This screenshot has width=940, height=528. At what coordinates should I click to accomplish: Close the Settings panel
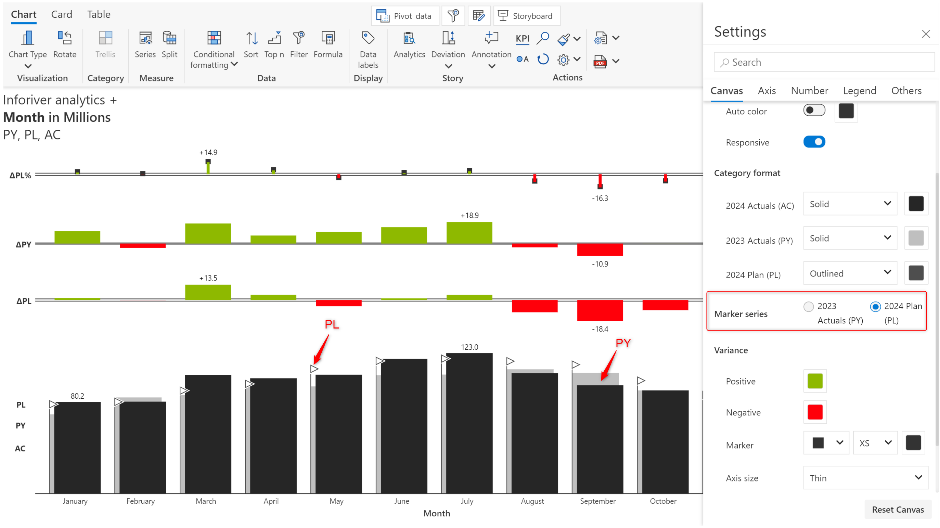pyautogui.click(x=925, y=34)
